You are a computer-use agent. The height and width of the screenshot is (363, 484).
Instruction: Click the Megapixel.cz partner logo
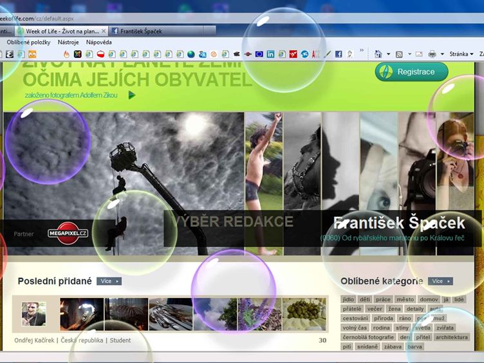point(68,234)
